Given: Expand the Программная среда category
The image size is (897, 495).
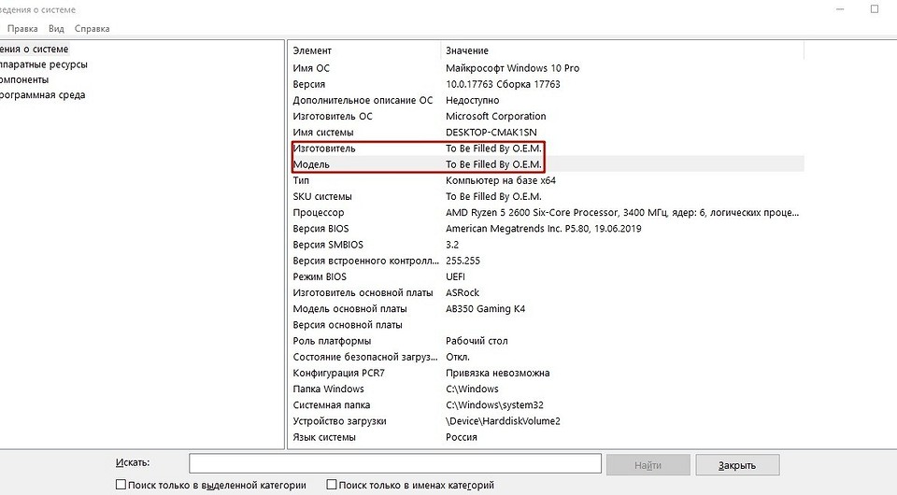Looking at the screenshot, I should pos(43,94).
